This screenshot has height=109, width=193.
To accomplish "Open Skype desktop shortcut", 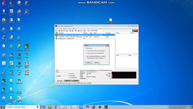I will tap(19, 29).
